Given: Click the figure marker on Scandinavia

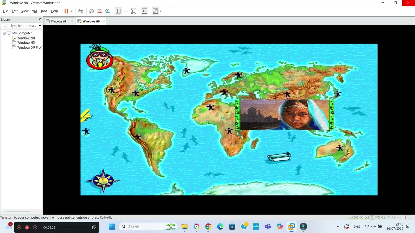Looking at the screenshot, I should 239,75.
